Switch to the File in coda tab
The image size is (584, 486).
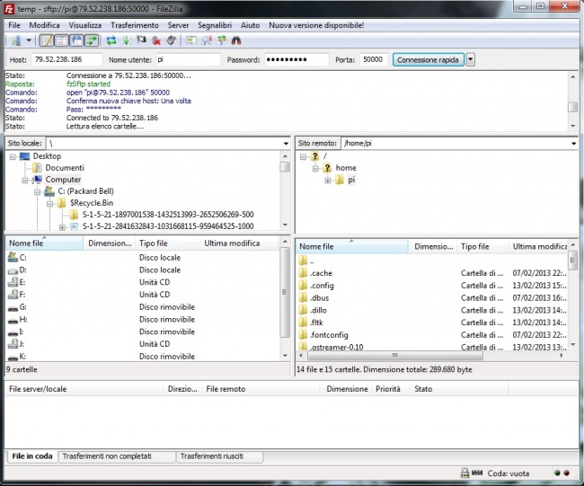coord(32,456)
